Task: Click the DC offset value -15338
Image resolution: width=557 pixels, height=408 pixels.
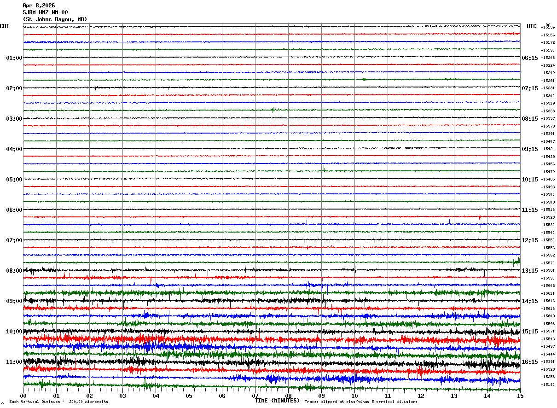Action: (548, 111)
